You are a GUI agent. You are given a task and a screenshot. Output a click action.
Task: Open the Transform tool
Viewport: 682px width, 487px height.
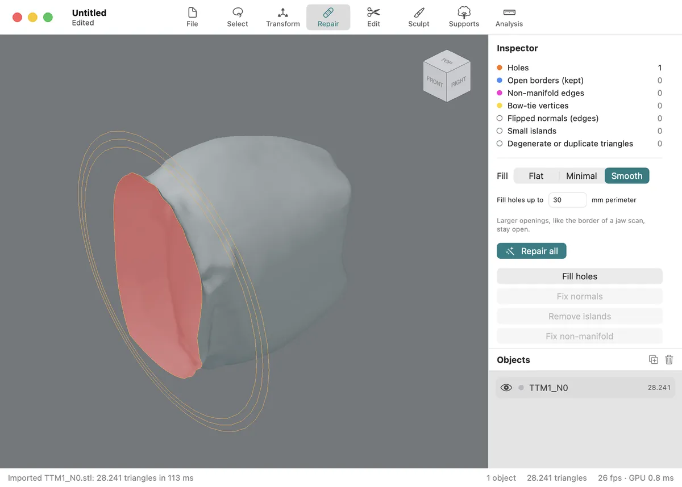[x=283, y=17]
